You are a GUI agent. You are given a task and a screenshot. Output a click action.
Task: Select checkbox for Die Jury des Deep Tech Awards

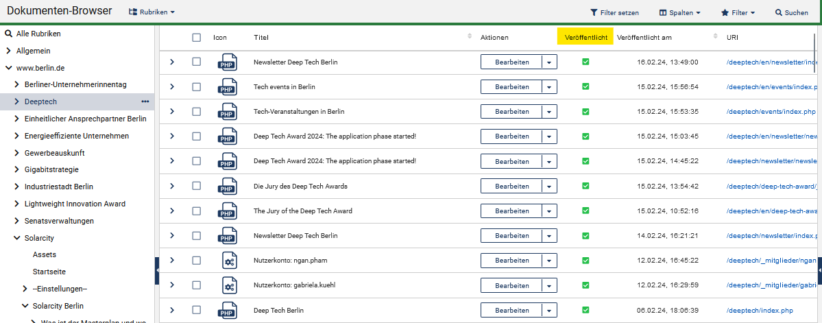197,186
